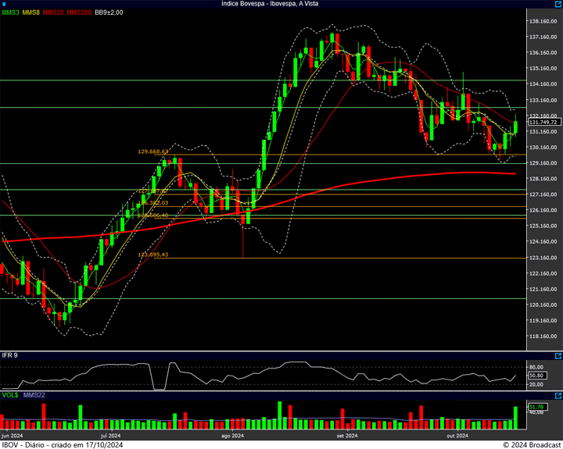563x449 pixels.
Task: Select the BB9±2,00 Bollinger Bands label
Action: tap(109, 12)
